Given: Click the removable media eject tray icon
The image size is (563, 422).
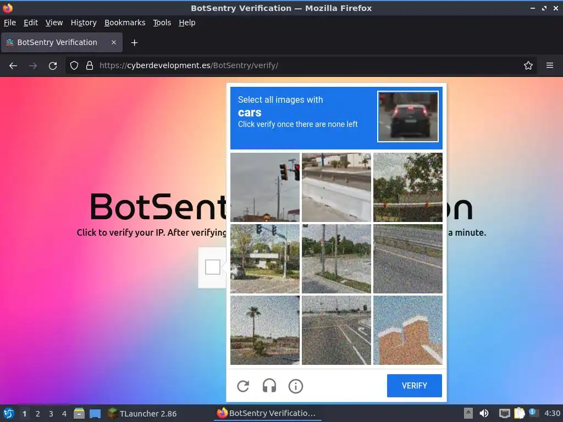Looking at the screenshot, I should coord(468,413).
